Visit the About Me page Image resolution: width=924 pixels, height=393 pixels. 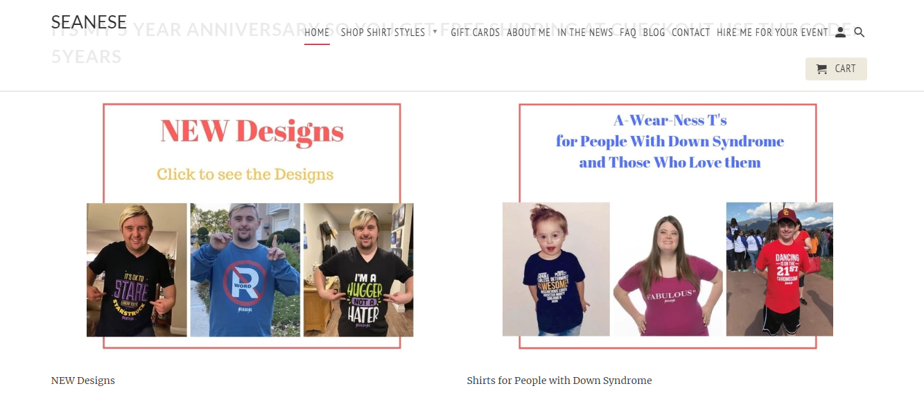(528, 32)
